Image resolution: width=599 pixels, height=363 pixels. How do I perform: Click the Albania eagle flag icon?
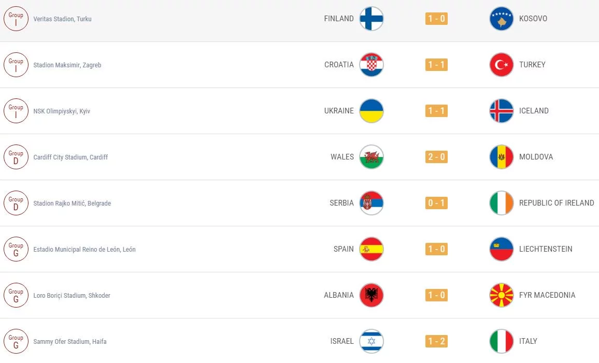tap(371, 295)
